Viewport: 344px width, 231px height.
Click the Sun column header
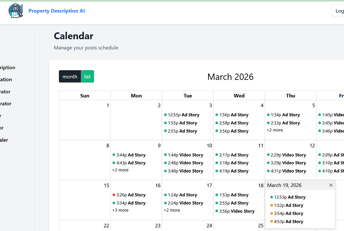(85, 96)
